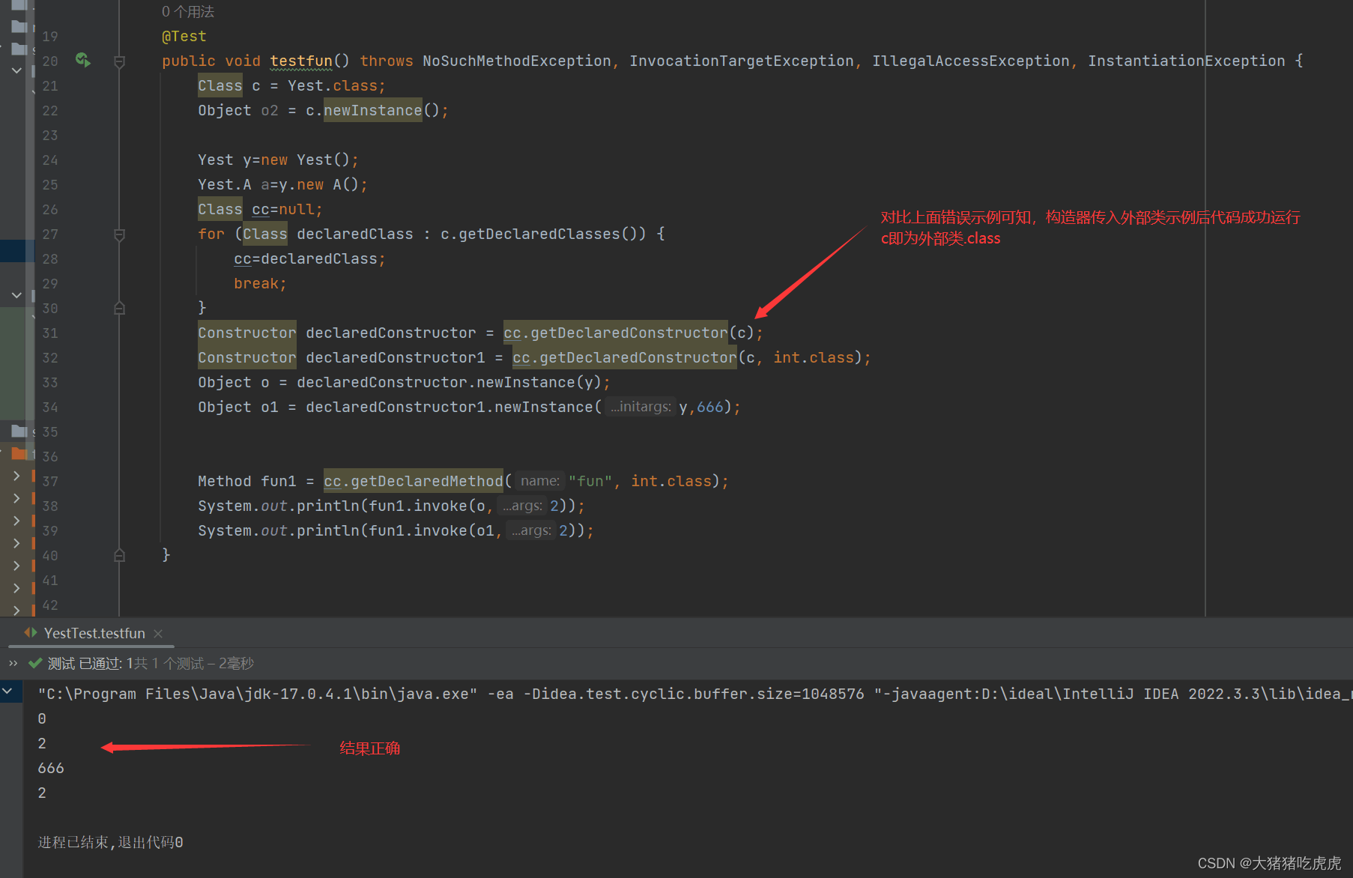Click 'int.class' argument on line 32
1353x878 pixels.
[x=814, y=357]
